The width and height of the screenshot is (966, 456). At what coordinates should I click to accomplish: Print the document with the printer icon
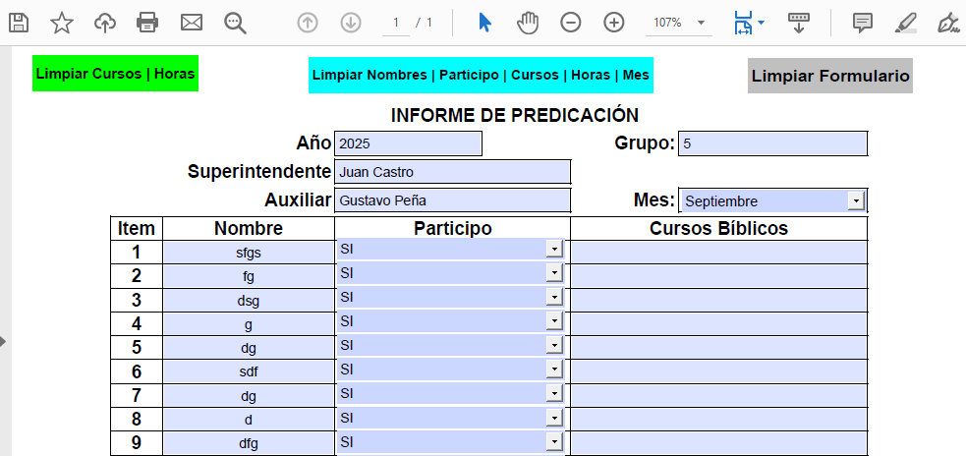click(147, 23)
